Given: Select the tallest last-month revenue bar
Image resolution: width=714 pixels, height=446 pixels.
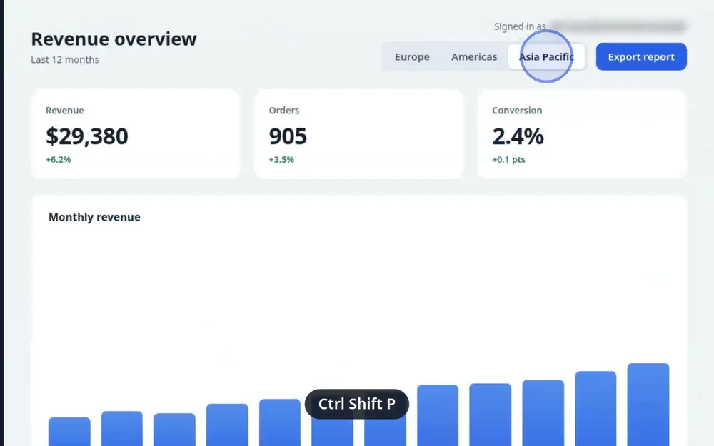Looking at the screenshot, I should click(x=648, y=405).
